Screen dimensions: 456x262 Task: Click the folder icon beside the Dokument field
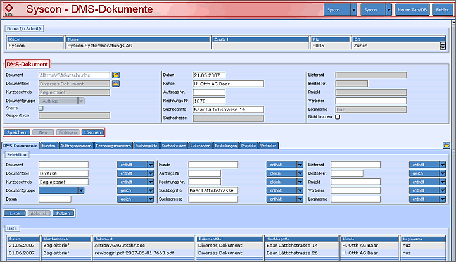[116, 75]
